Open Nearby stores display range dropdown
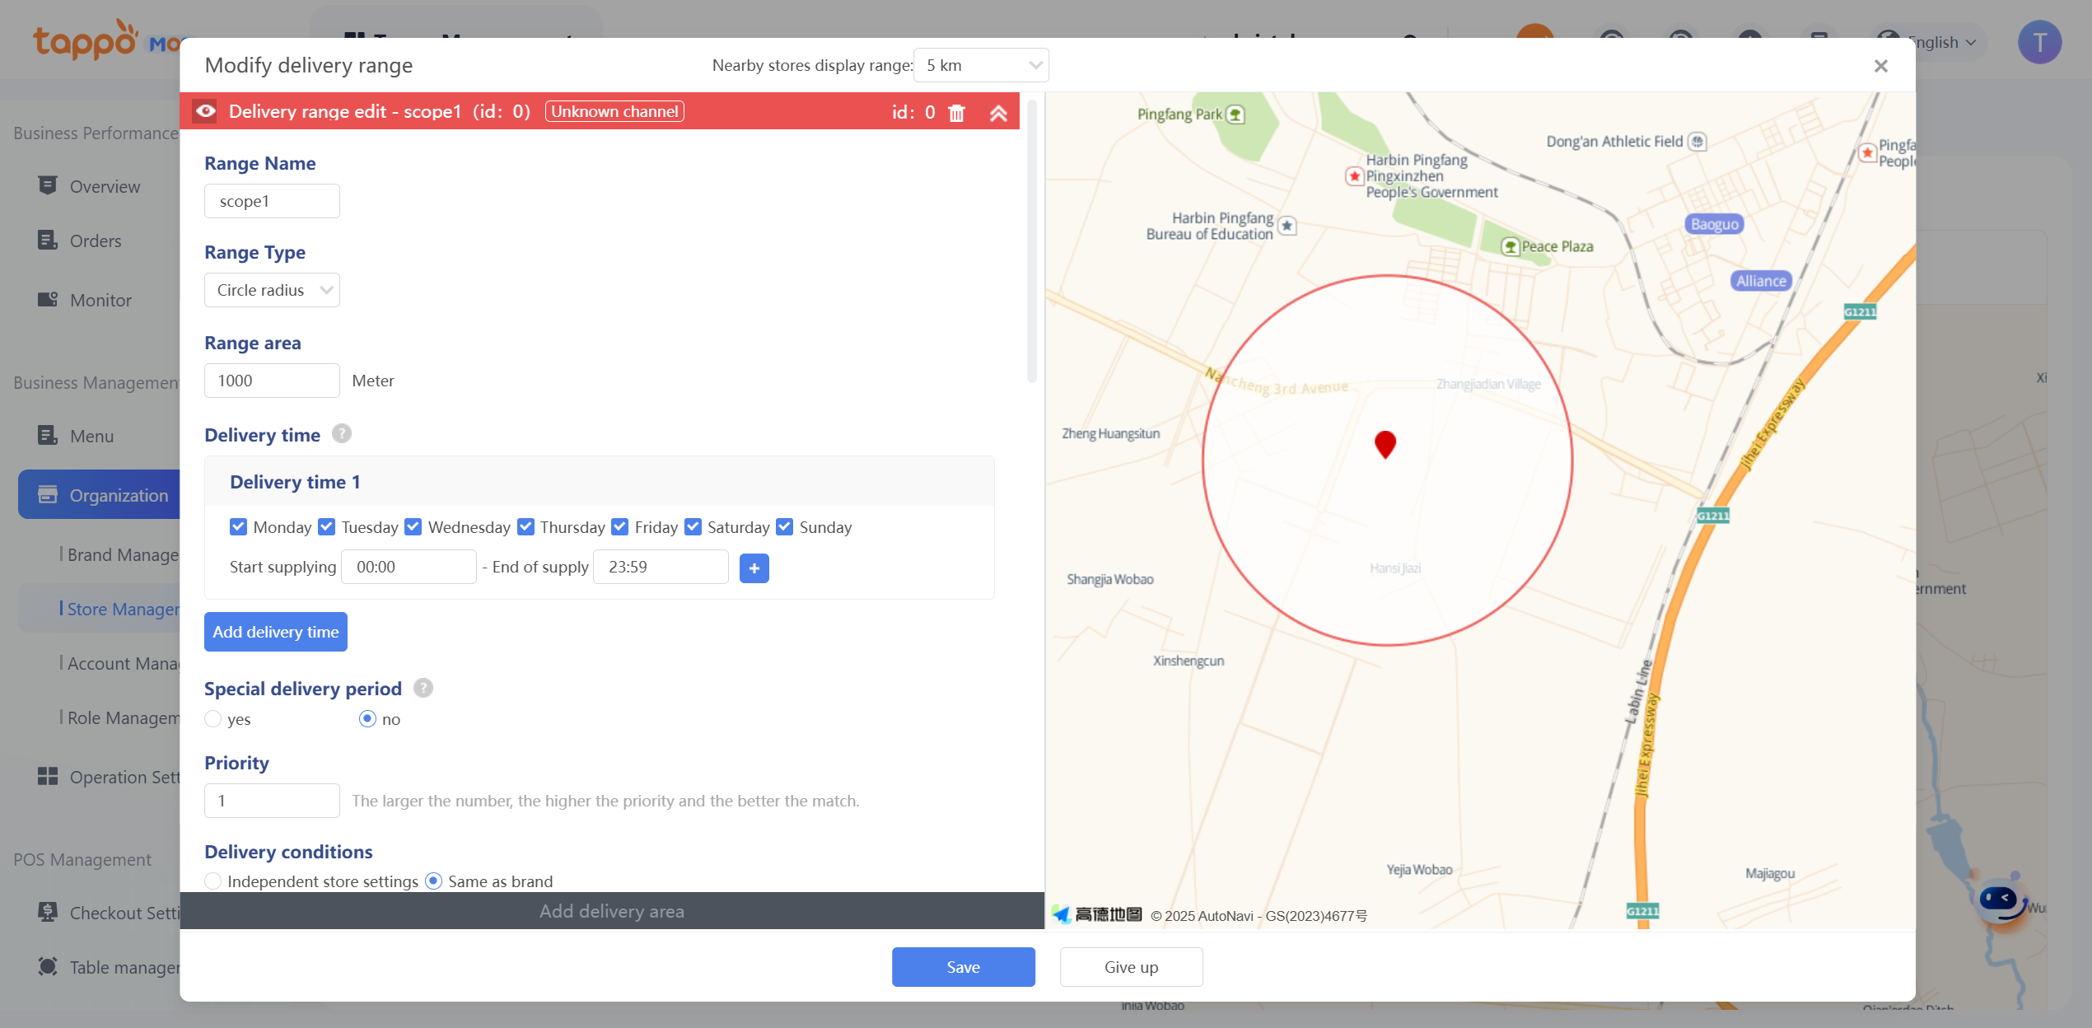This screenshot has height=1028, width=2092. point(981,66)
